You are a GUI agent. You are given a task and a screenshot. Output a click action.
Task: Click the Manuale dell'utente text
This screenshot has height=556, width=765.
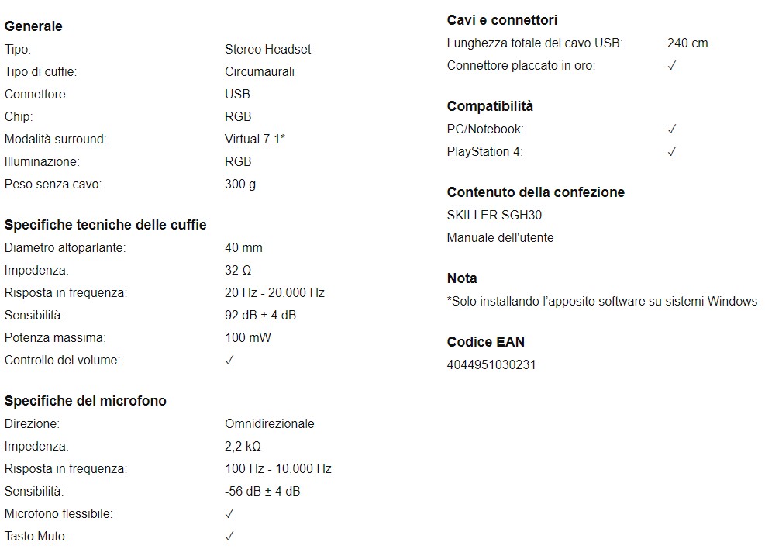[x=500, y=238]
